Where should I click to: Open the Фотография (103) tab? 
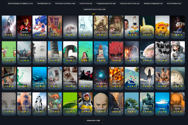pyautogui.click(x=174, y=4)
